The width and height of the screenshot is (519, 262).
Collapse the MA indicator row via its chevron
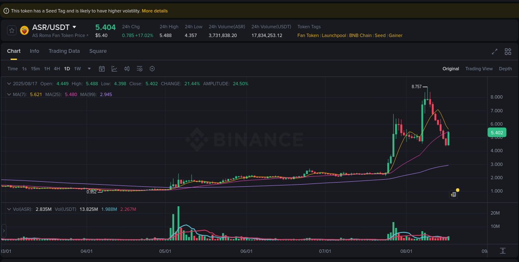(8, 94)
